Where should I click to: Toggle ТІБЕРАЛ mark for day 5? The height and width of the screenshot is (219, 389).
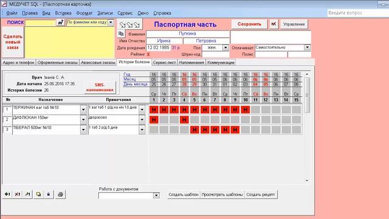click(x=194, y=130)
